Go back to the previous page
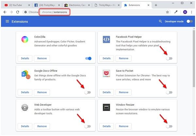This screenshot has width=196, height=136. pyautogui.click(x=5, y=12)
